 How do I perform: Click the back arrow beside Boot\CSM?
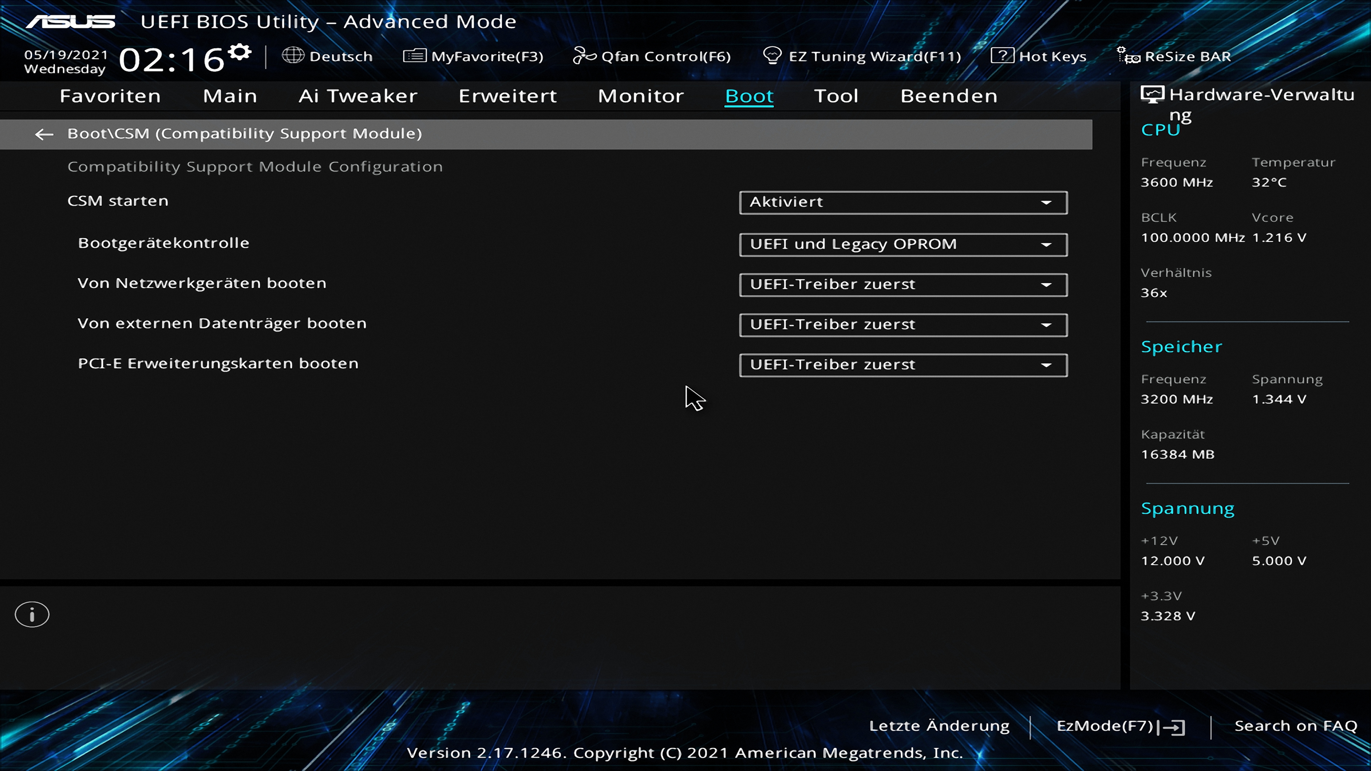[44, 134]
